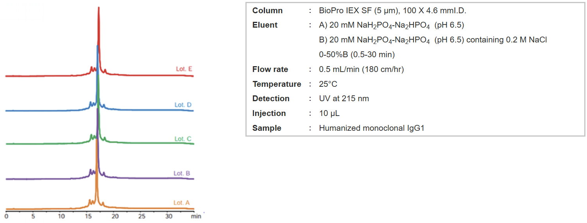
Task: Click the 20 tick on time axis
Action: (115, 216)
